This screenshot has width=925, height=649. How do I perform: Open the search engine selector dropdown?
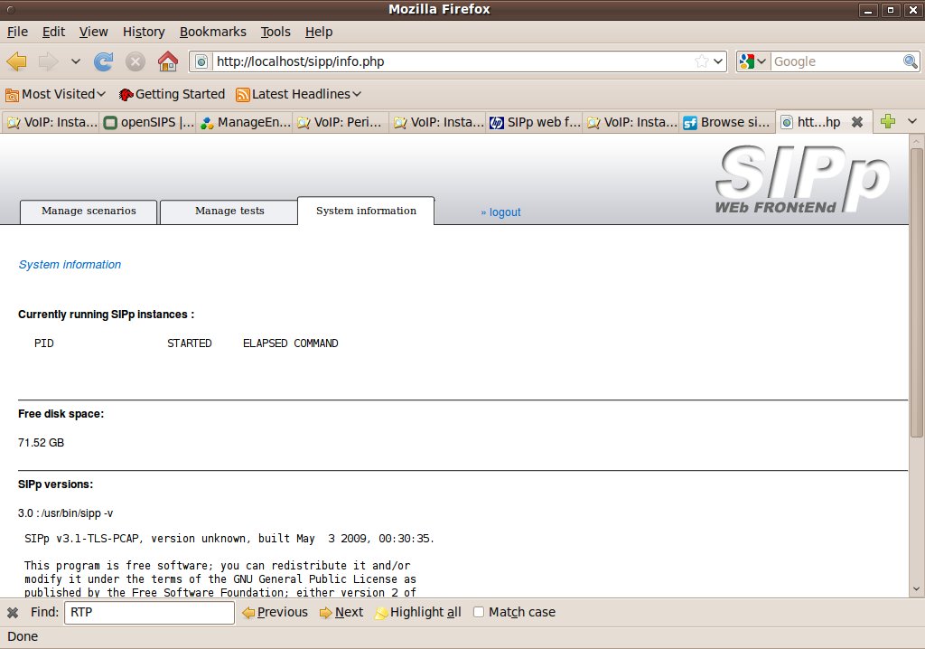(x=752, y=61)
